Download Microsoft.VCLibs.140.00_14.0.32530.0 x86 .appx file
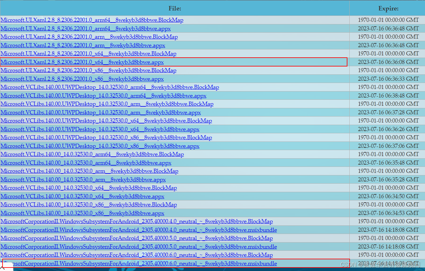The image size is (425, 271). coord(83,213)
